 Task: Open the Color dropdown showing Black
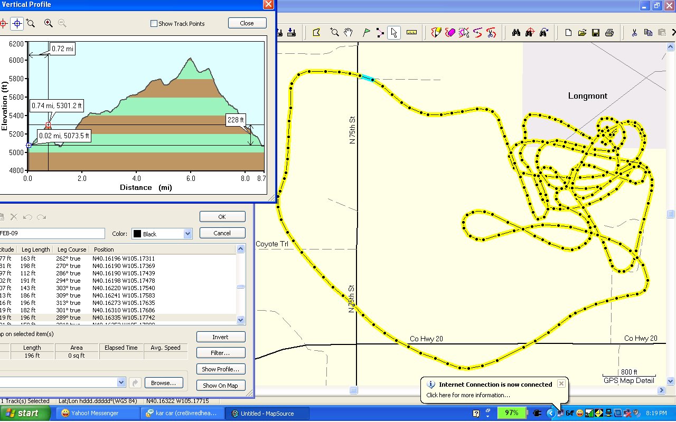(187, 234)
